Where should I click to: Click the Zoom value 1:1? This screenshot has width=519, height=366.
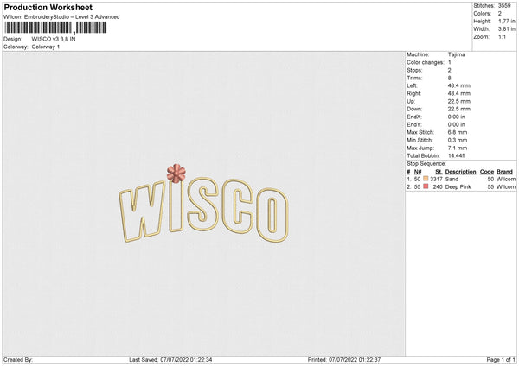502,36
